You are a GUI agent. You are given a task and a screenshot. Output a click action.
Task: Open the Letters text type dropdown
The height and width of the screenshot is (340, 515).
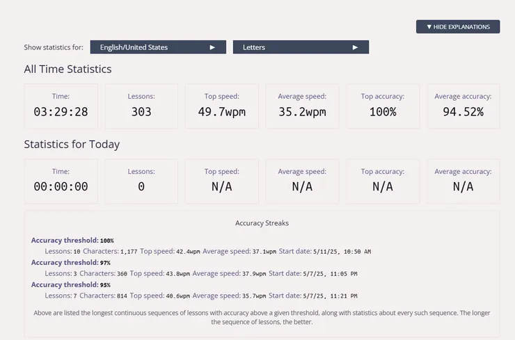pos(301,47)
